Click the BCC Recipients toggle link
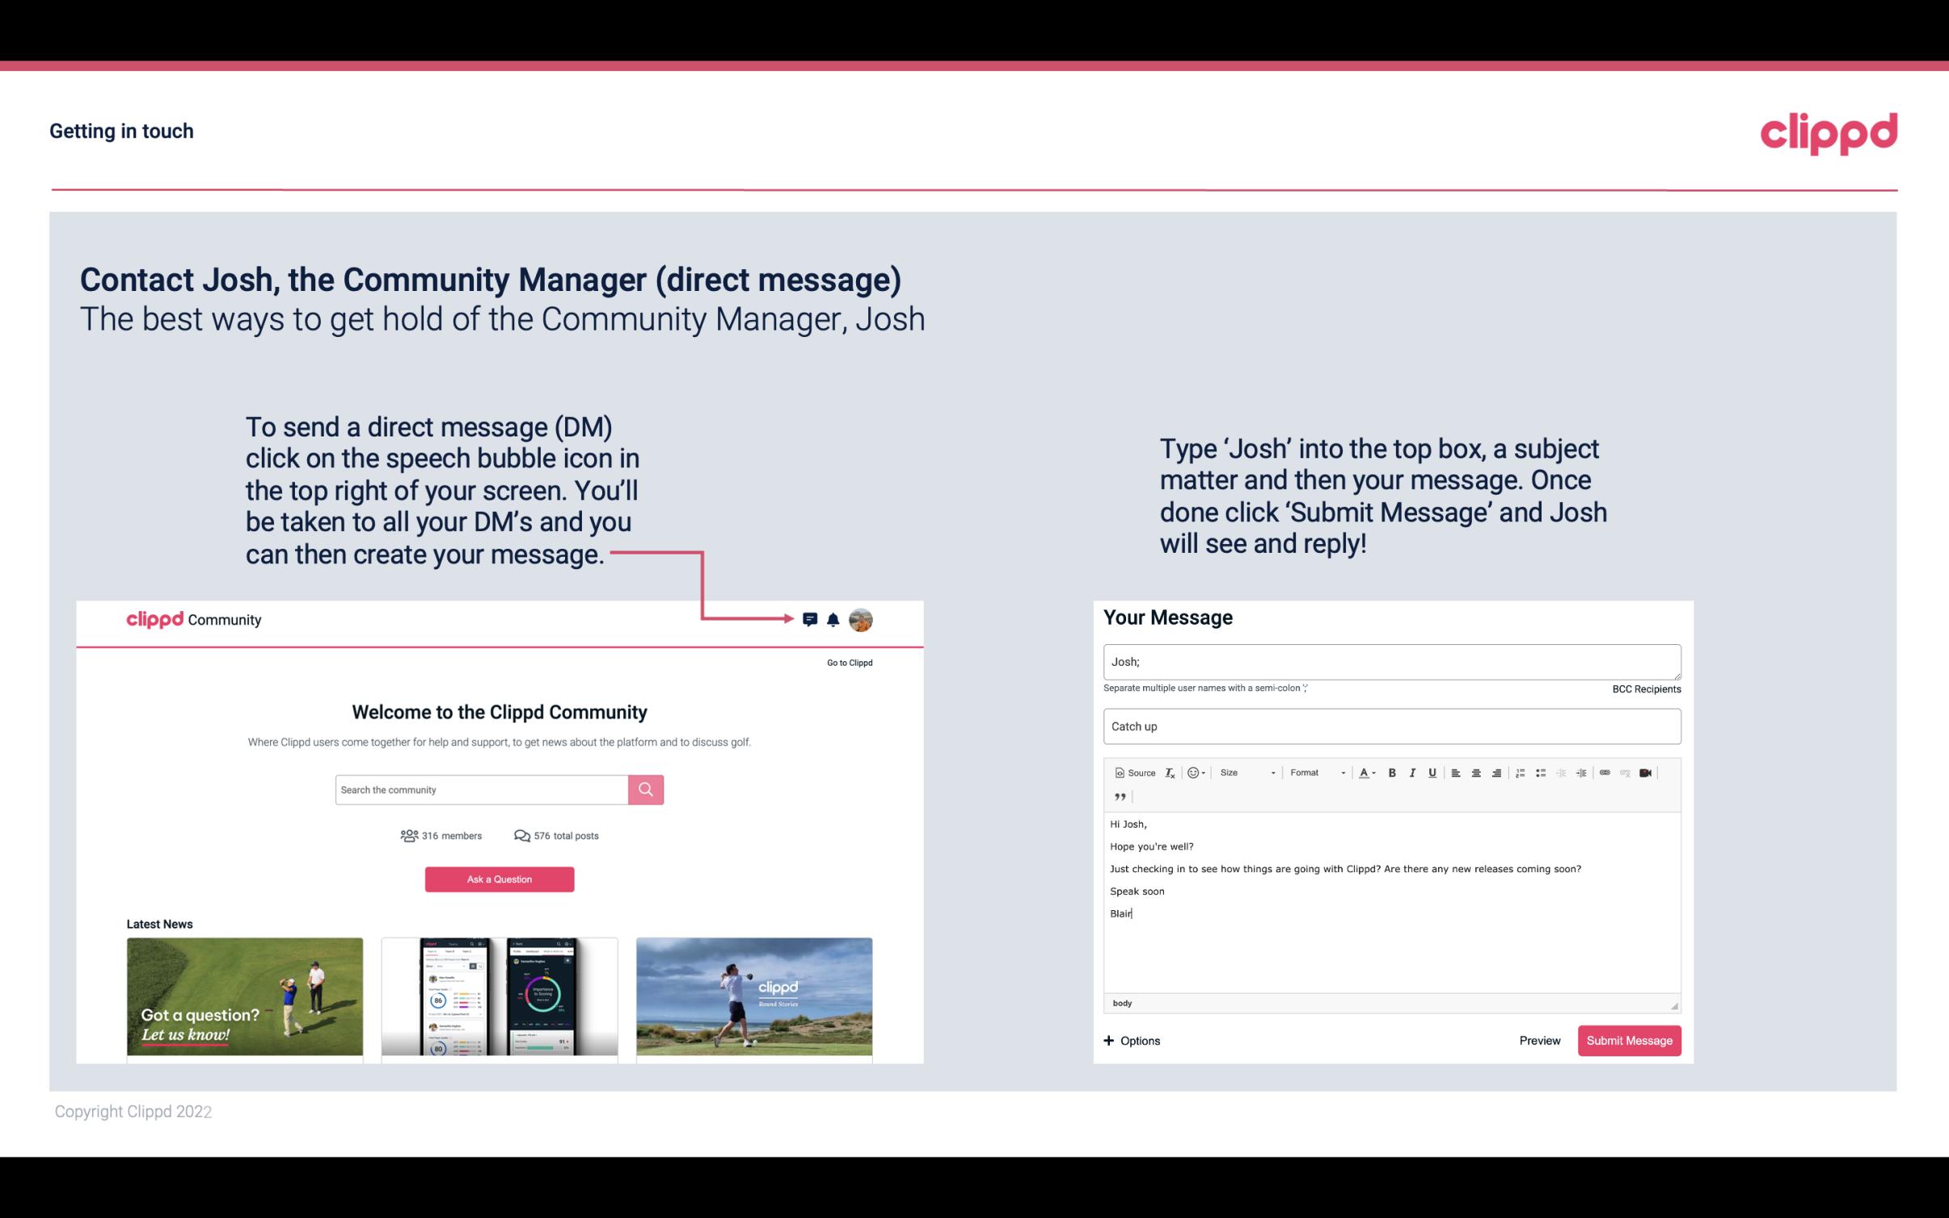Image resolution: width=1949 pixels, height=1218 pixels. [1646, 689]
